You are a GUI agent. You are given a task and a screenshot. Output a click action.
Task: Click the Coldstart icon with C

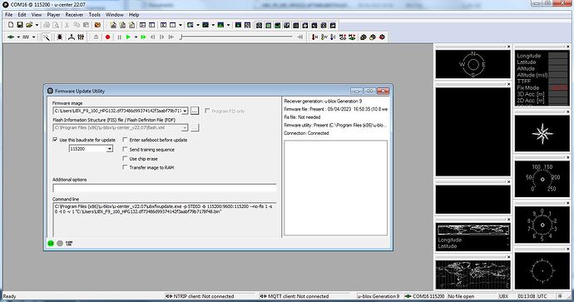333,37
